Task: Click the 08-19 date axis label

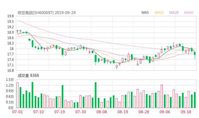Action: click(123, 112)
